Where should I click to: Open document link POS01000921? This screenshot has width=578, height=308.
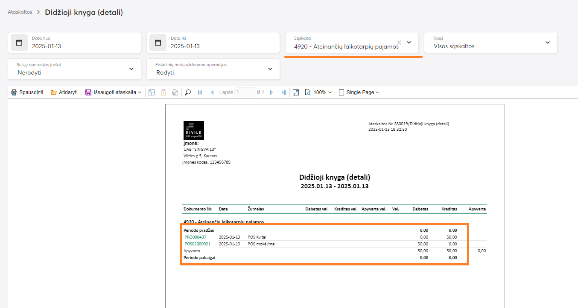[x=198, y=244]
